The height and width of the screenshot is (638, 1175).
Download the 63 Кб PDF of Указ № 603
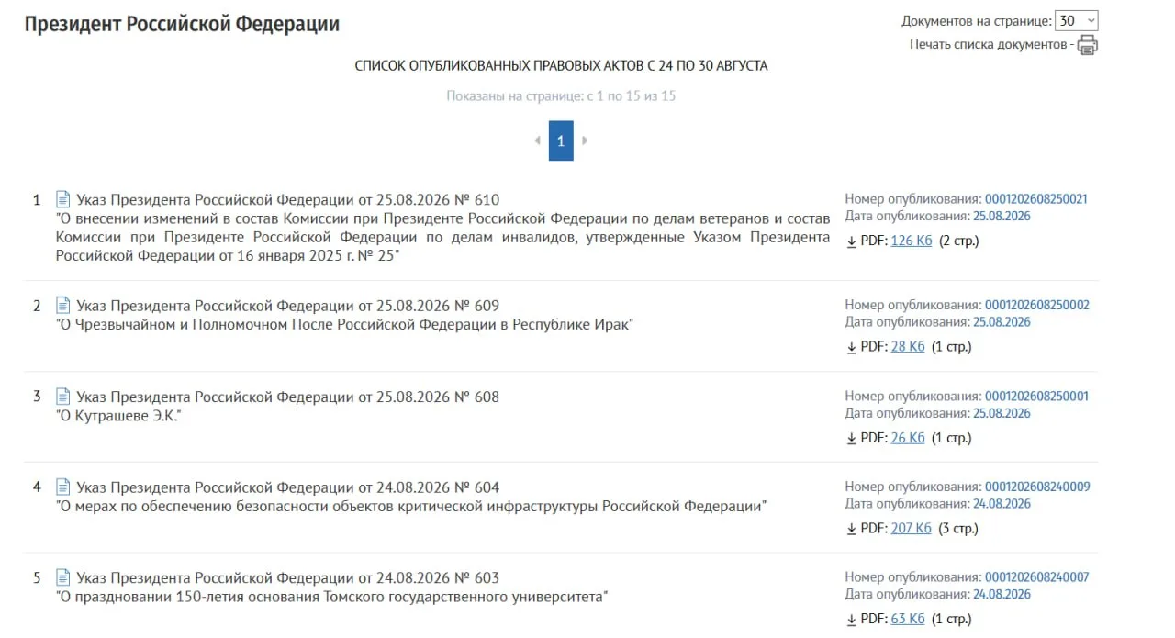(908, 619)
